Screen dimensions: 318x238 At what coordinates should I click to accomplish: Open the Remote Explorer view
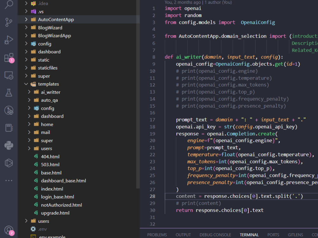pyautogui.click(x=9, y=75)
